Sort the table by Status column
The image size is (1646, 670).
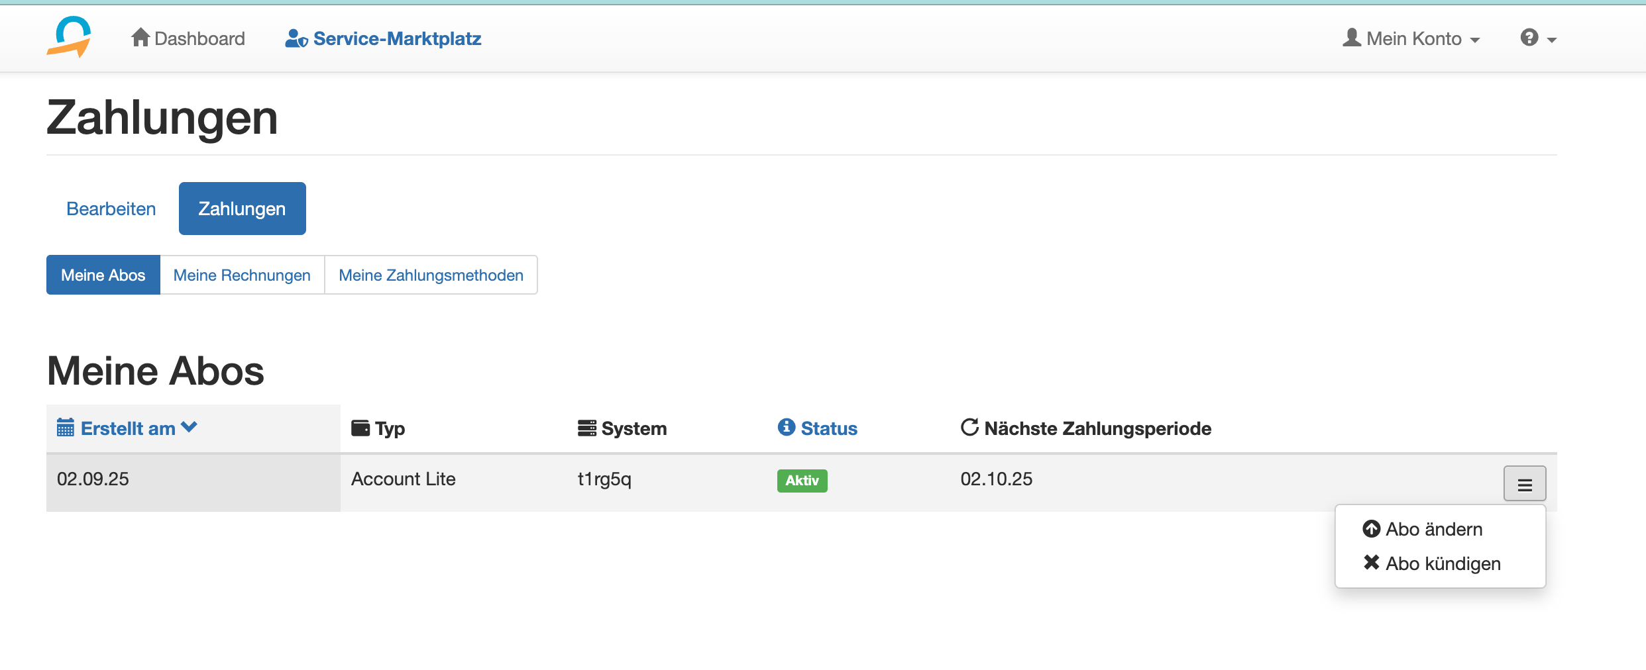(x=828, y=428)
